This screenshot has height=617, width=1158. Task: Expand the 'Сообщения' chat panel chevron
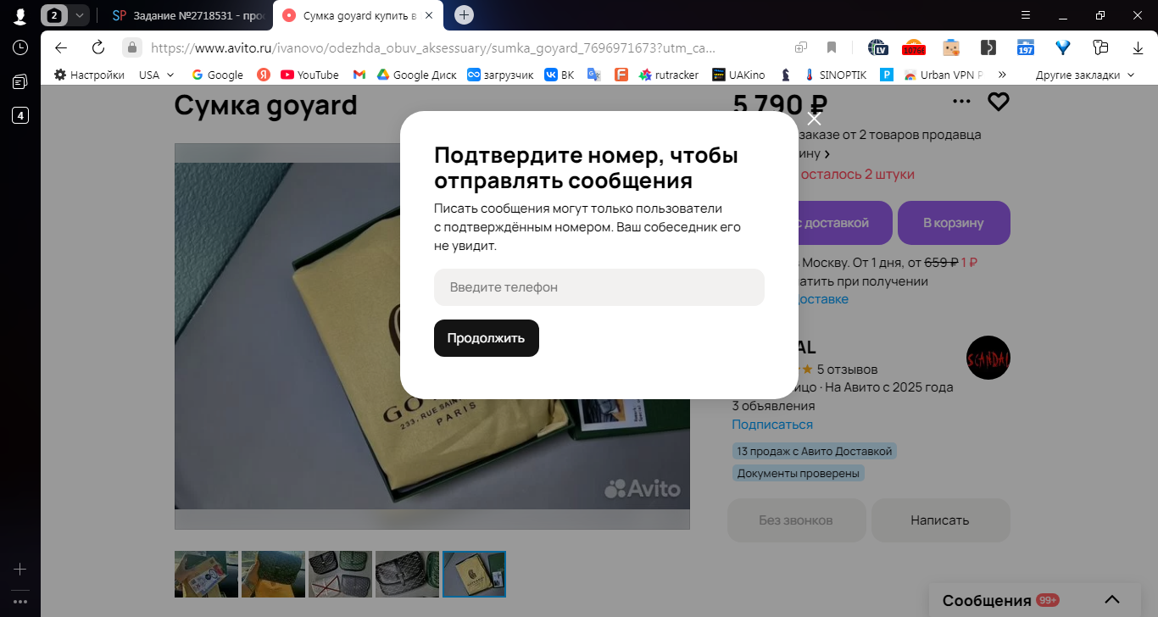[1113, 600]
